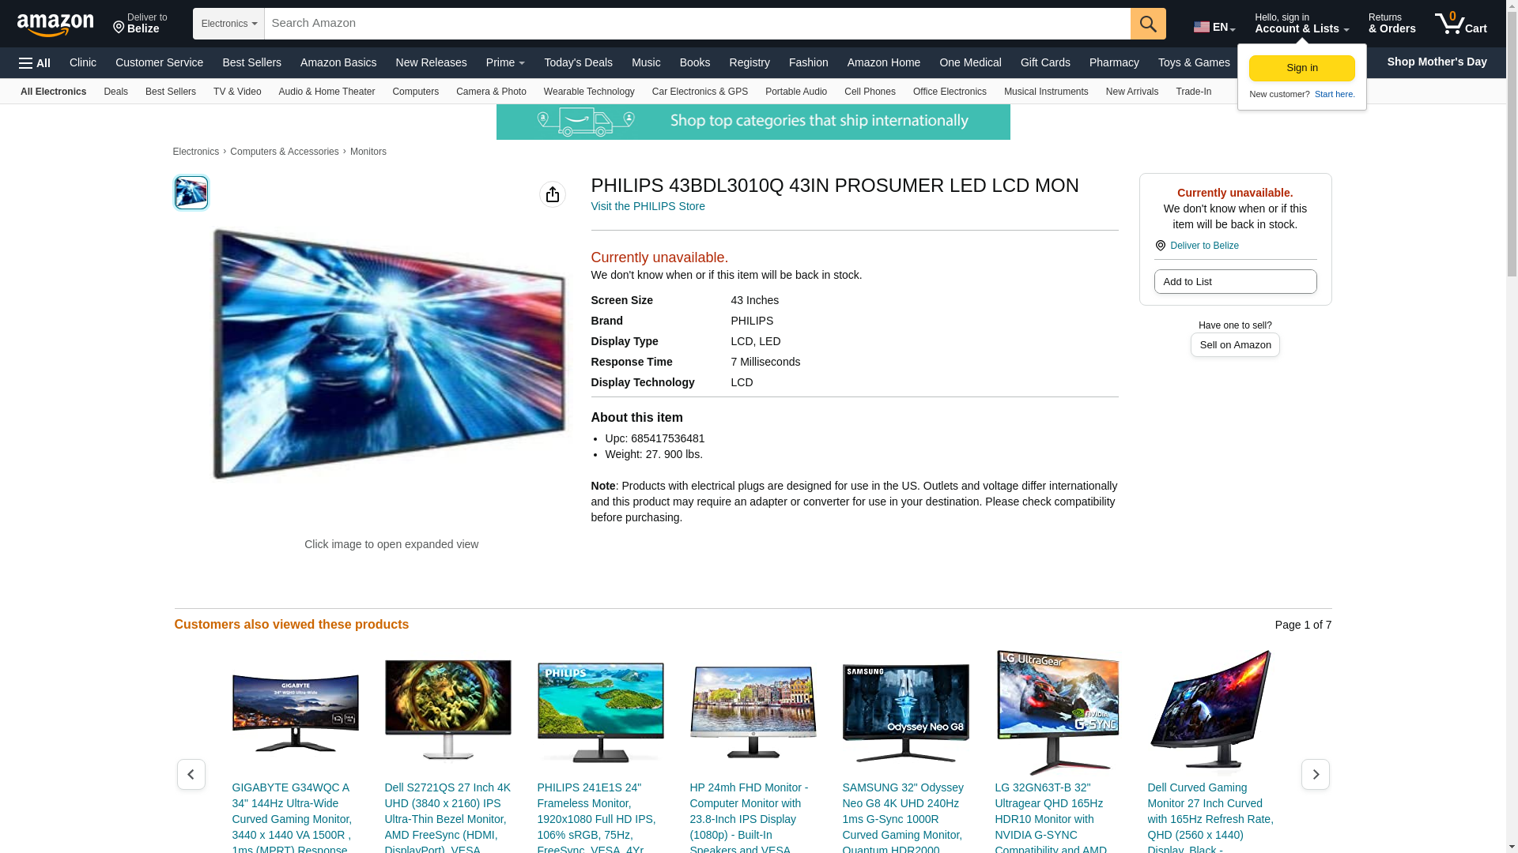This screenshot has height=853, width=1518.
Task: Go to next carousel page arrow
Action: [x=1315, y=775]
